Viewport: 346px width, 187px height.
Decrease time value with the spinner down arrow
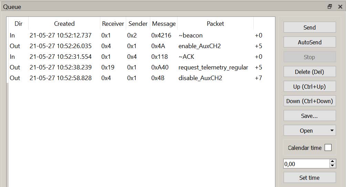pos(332,166)
